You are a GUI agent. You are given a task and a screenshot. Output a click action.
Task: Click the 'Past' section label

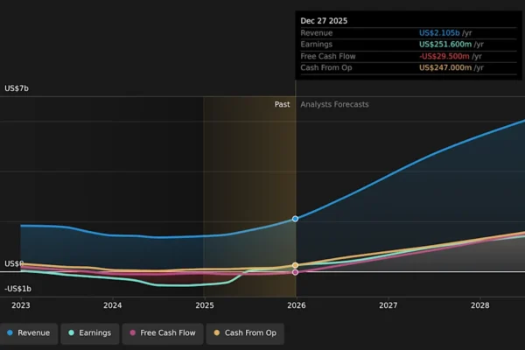282,104
